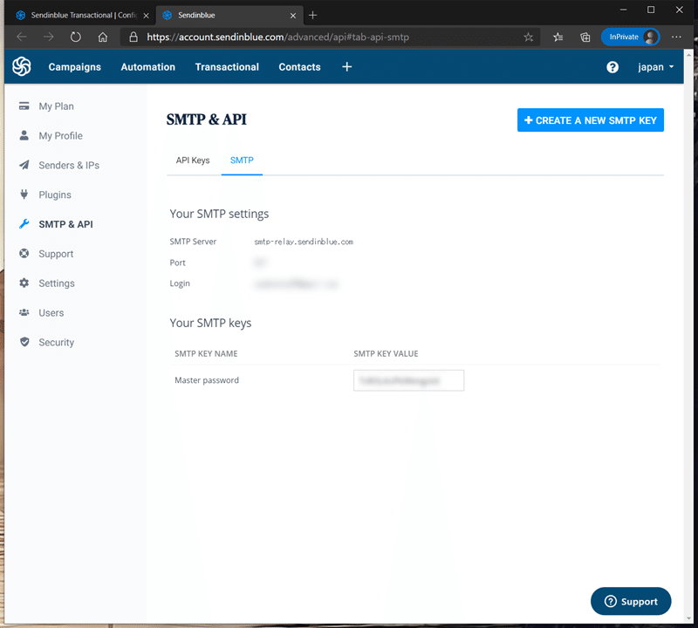698x628 pixels.
Task: Go to My Profile in sidebar
Action: pos(60,136)
